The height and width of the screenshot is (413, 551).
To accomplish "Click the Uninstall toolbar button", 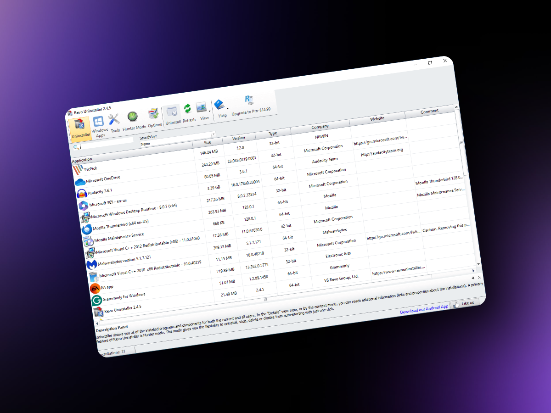I will (x=173, y=115).
